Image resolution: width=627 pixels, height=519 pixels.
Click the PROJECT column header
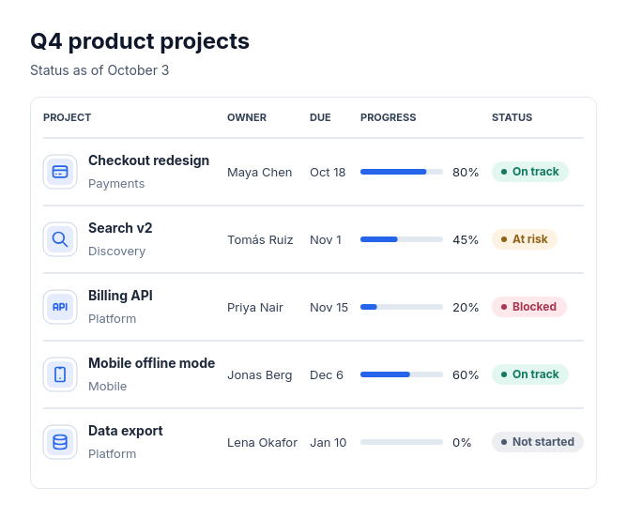point(68,117)
